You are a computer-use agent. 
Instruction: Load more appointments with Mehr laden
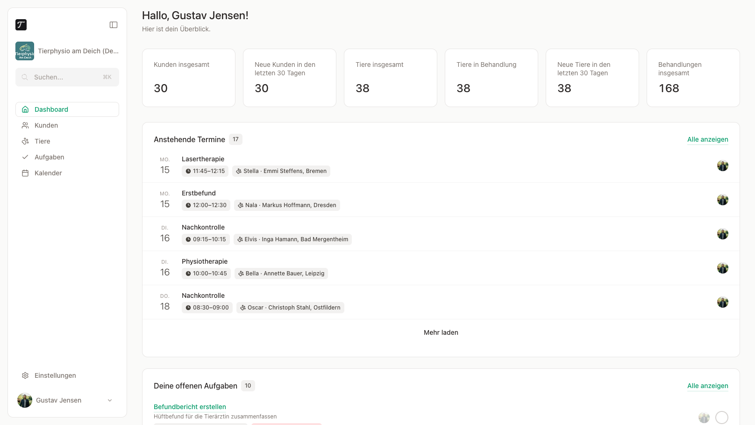tap(441, 332)
